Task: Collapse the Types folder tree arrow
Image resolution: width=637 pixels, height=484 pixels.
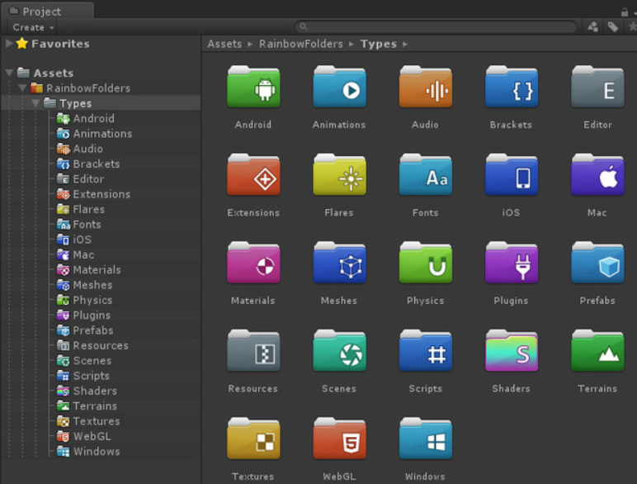Action: [35, 103]
